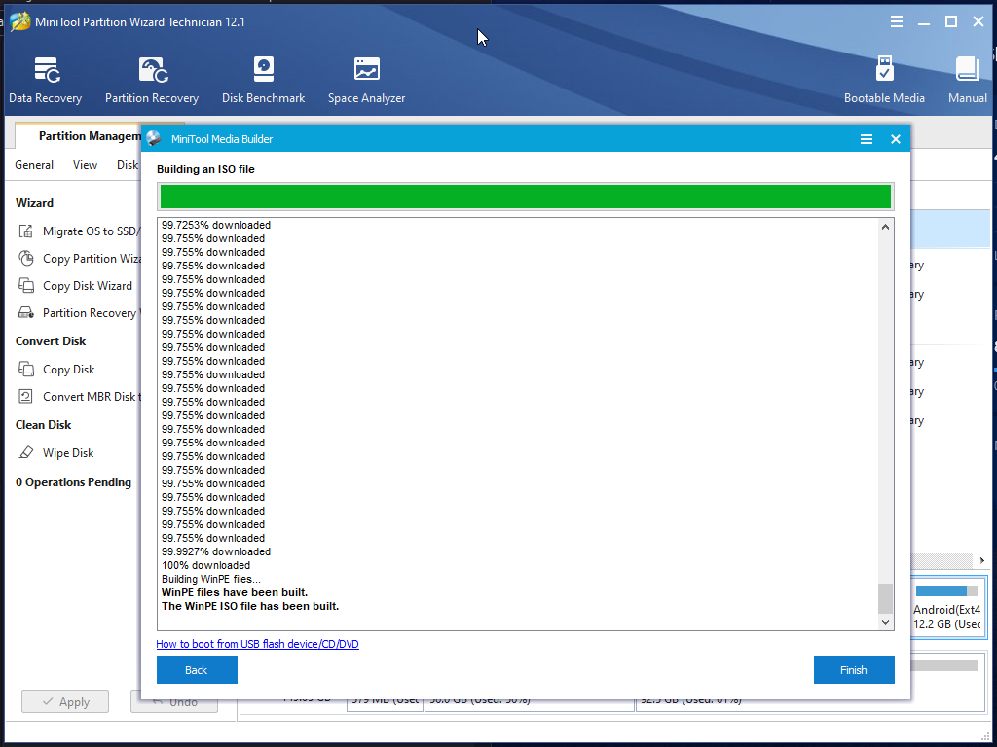Open the View menu

[86, 165]
